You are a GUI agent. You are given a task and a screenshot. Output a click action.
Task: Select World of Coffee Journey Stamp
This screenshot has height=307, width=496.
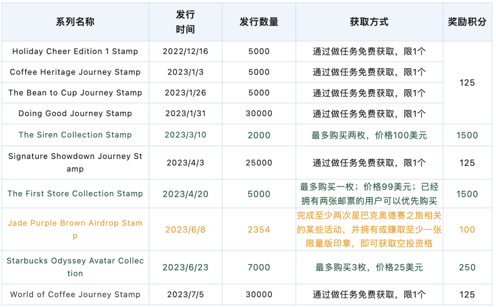coord(75,294)
